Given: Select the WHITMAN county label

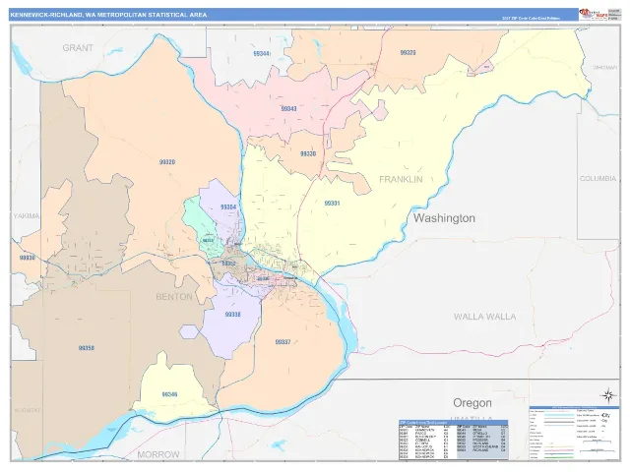Looking at the screenshot, I should coord(605,68).
